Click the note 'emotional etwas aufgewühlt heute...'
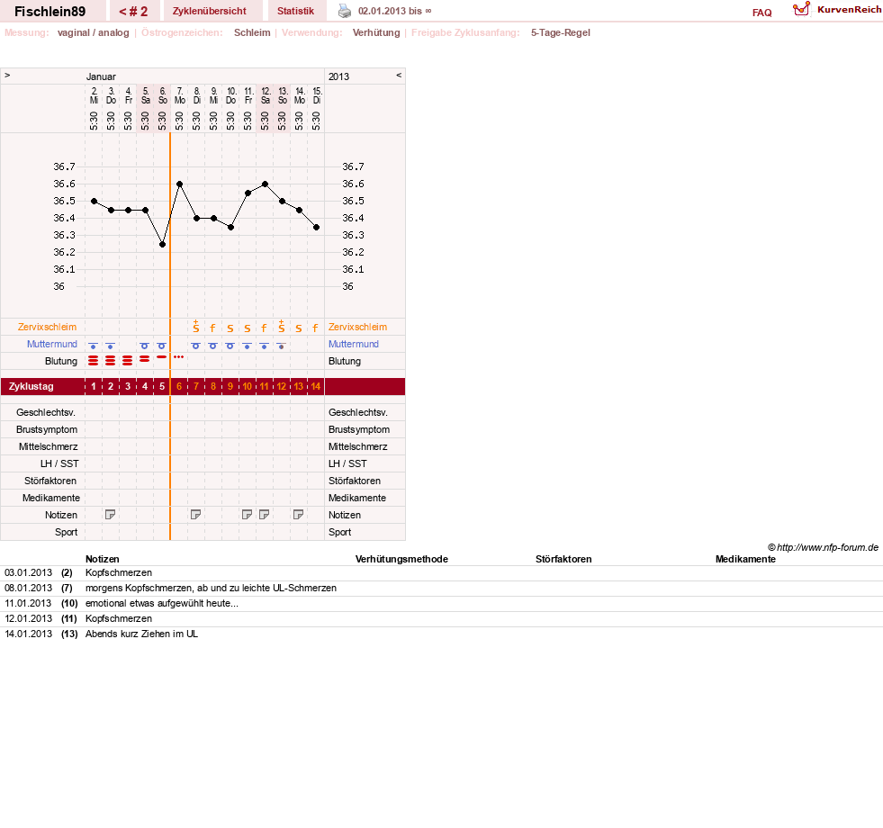This screenshot has height=828, width=883. point(162,603)
